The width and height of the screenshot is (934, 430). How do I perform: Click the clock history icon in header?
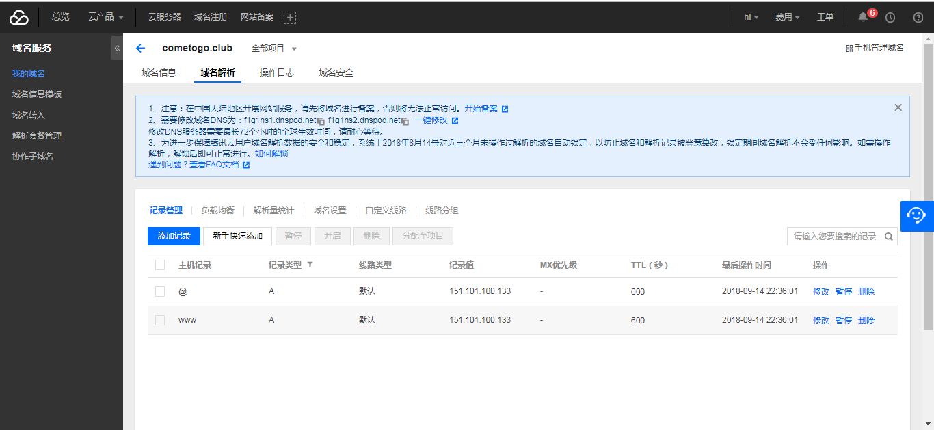point(890,17)
